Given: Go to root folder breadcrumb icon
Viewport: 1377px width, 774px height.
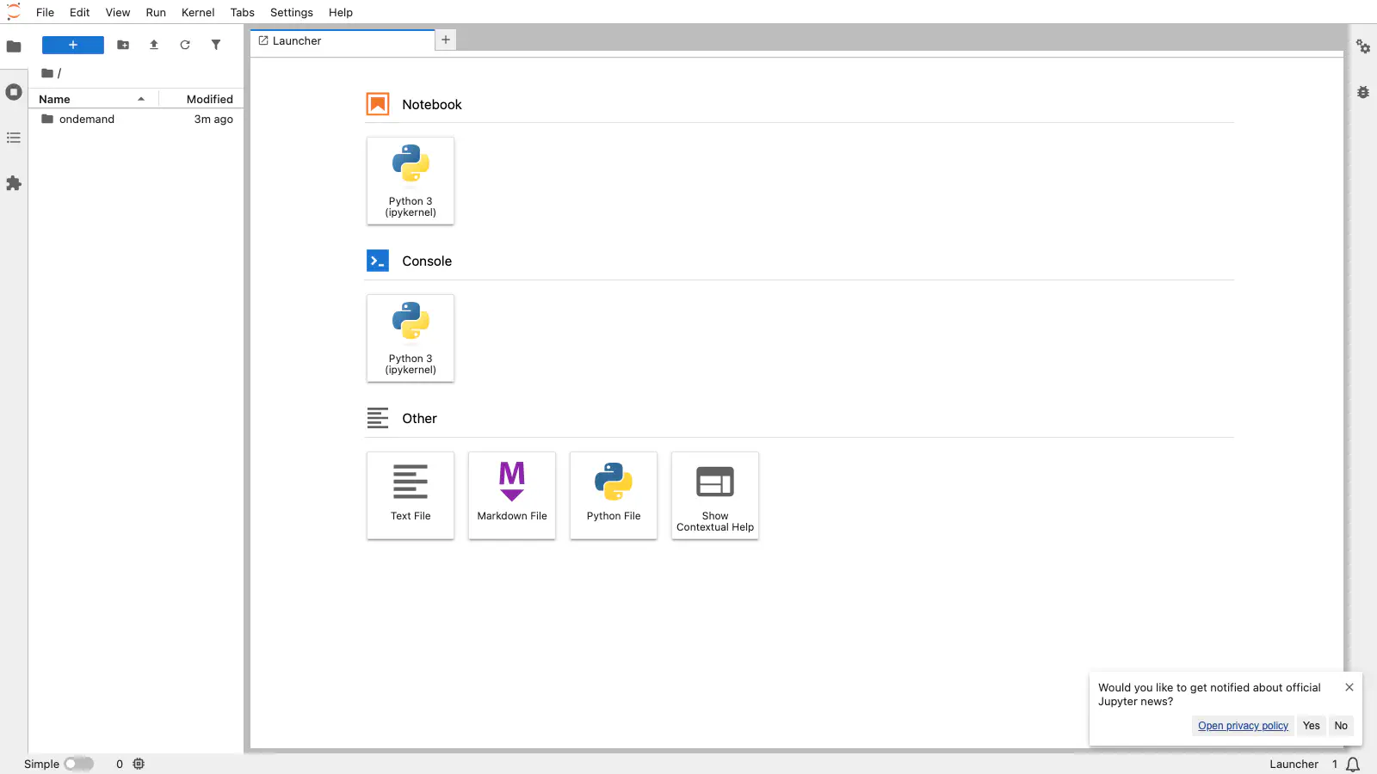Looking at the screenshot, I should coord(47,73).
